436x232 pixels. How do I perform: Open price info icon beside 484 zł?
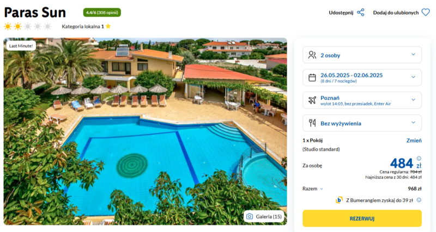419,159
